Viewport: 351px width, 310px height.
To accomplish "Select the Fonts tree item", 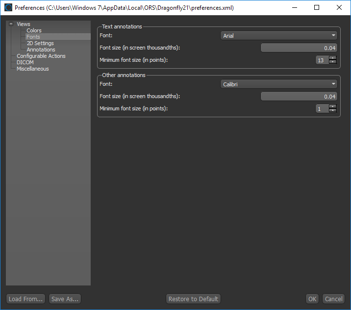I will tap(33, 37).
